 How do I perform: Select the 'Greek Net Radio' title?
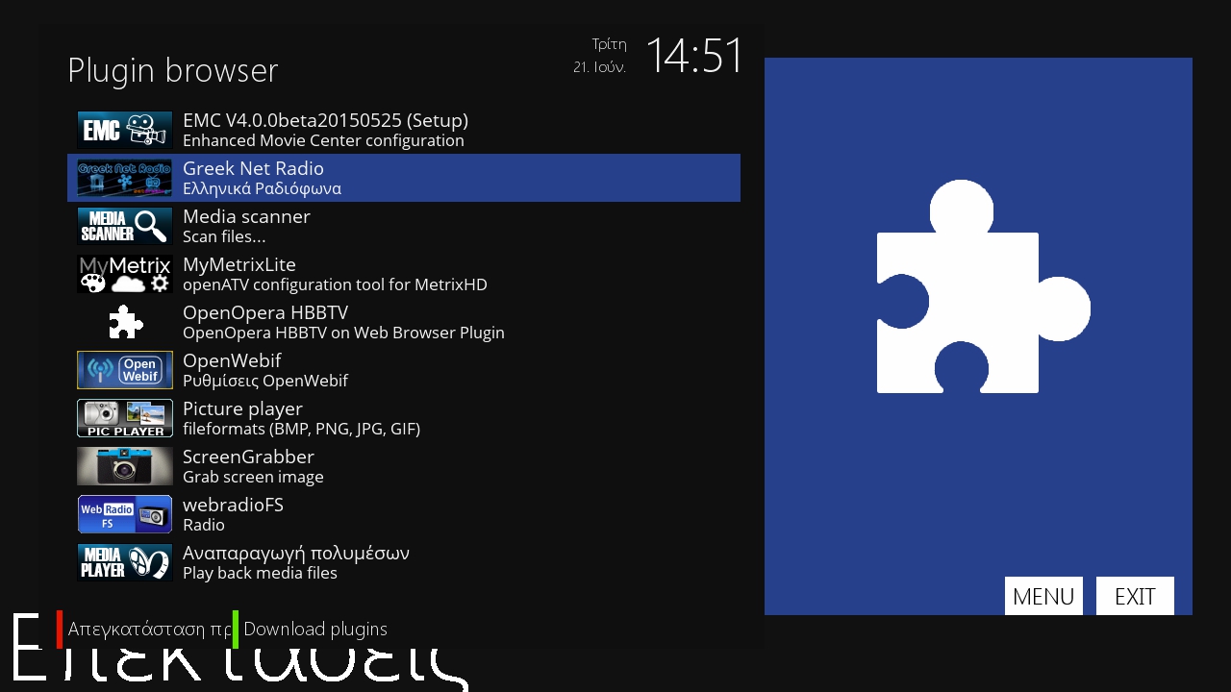pyautogui.click(x=253, y=168)
